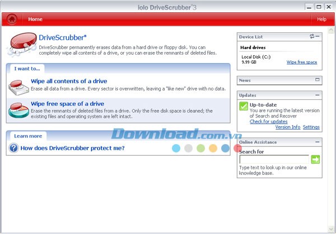Switch to the I want to... tab

coord(27,69)
